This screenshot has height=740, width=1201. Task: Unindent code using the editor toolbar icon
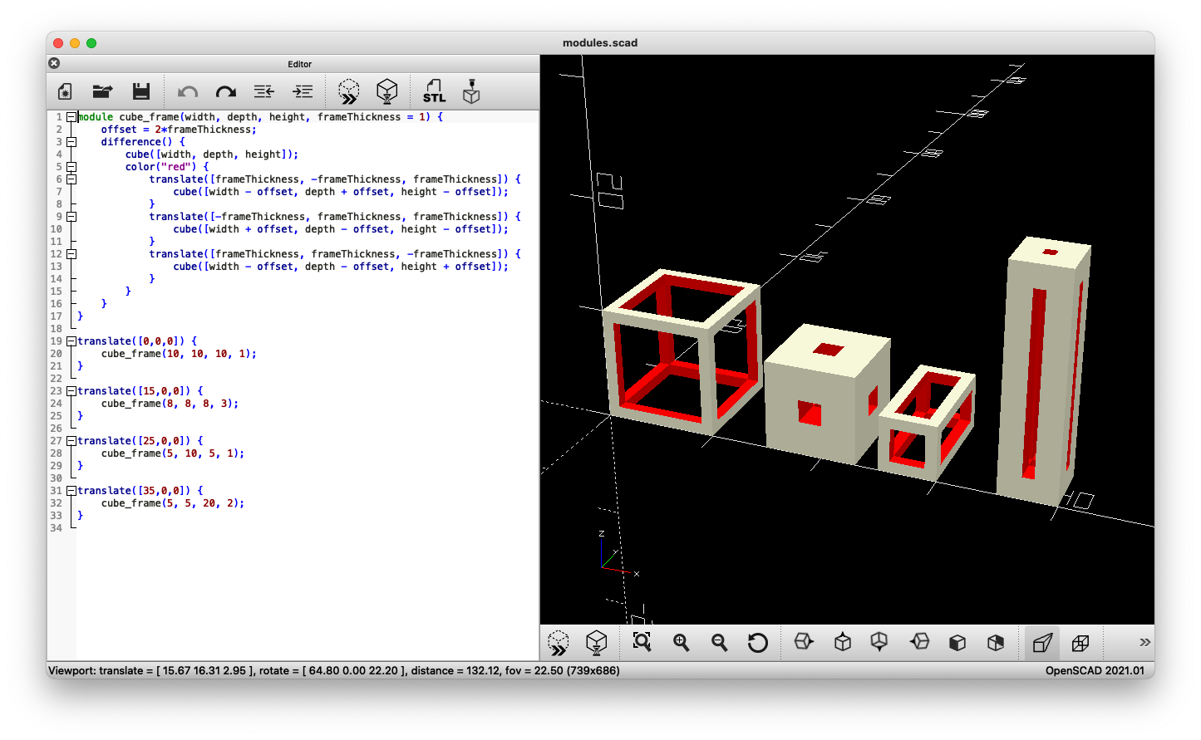click(x=264, y=92)
